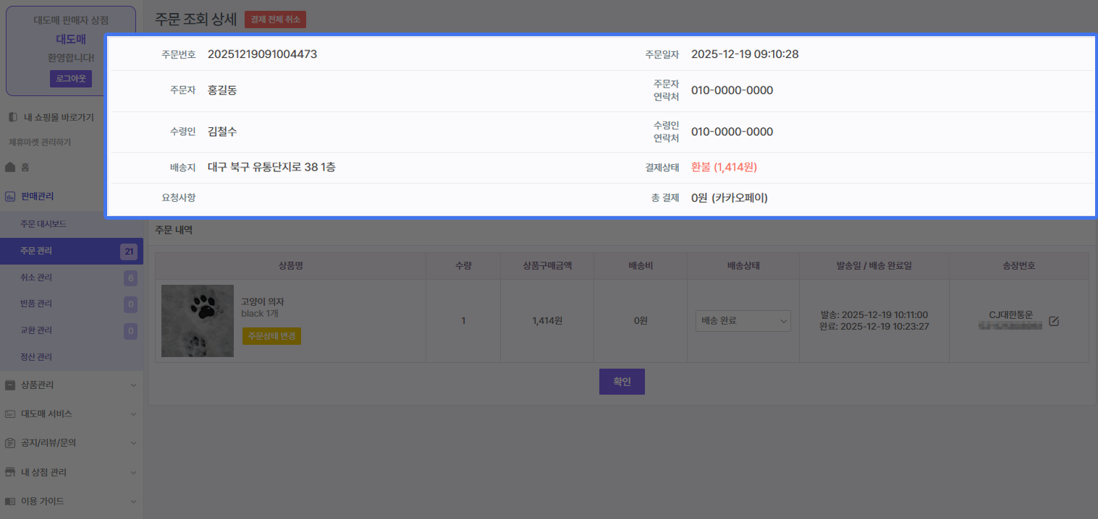
Task: Click the 내 상점 관리 storefront icon
Action: coord(10,472)
